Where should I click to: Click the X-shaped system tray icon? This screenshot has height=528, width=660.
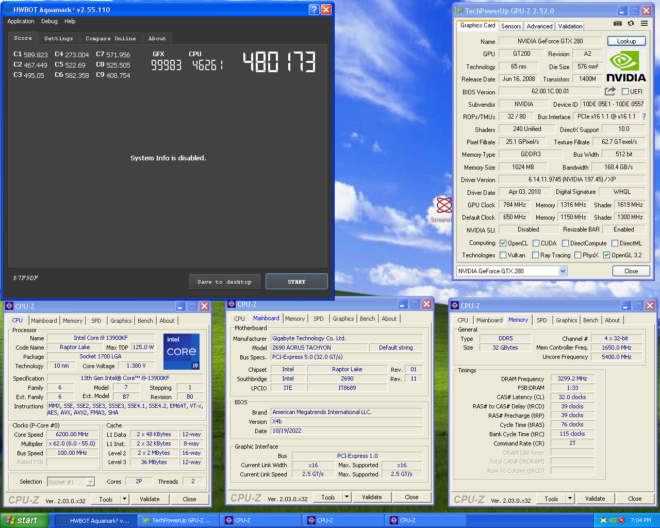pos(603,520)
